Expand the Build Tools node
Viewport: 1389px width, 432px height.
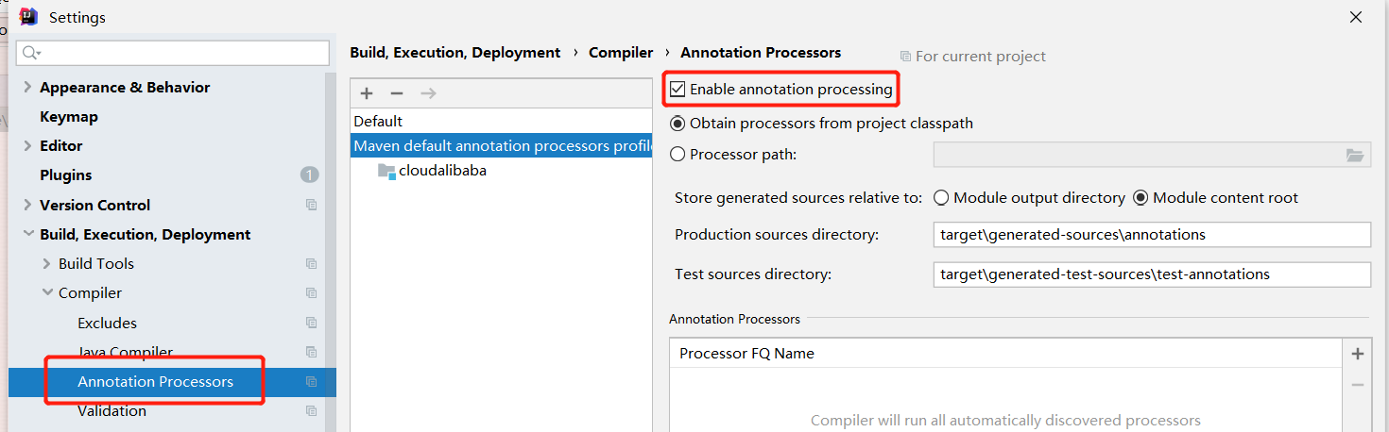pyautogui.click(x=46, y=264)
